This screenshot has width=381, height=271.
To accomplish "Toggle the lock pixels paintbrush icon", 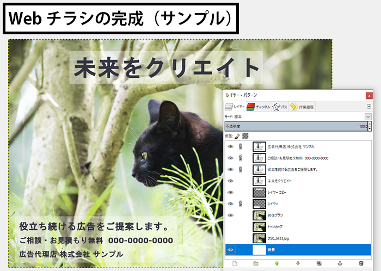I will (237, 136).
